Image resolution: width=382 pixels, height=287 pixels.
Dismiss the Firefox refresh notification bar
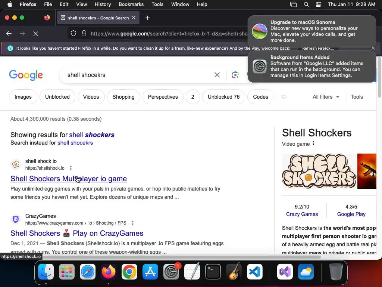(373, 48)
